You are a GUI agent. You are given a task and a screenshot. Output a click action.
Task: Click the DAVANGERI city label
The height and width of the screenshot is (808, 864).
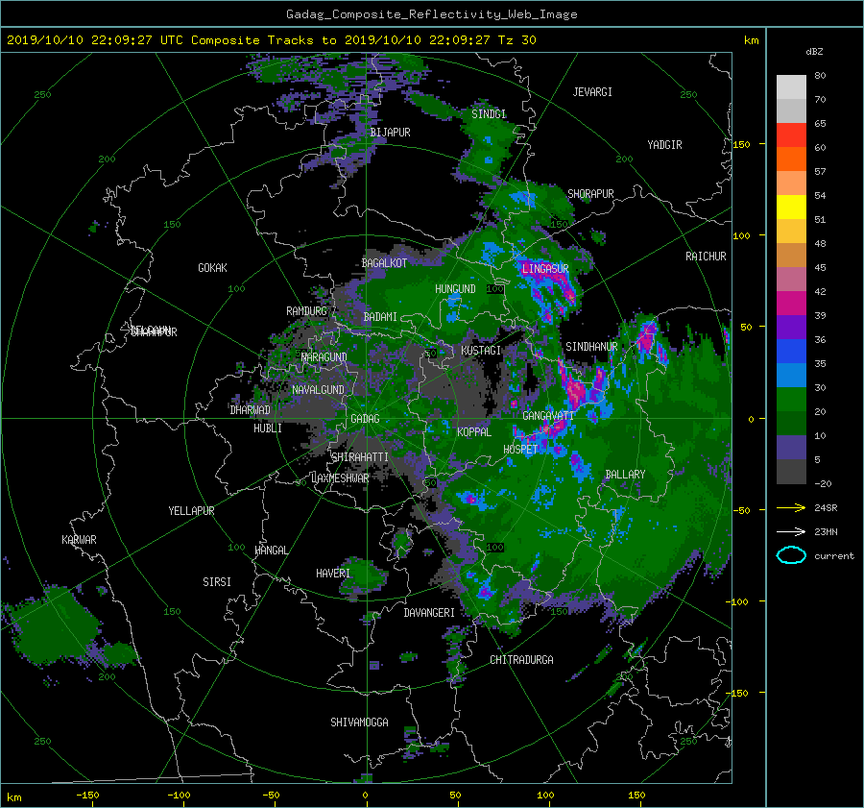point(429,613)
